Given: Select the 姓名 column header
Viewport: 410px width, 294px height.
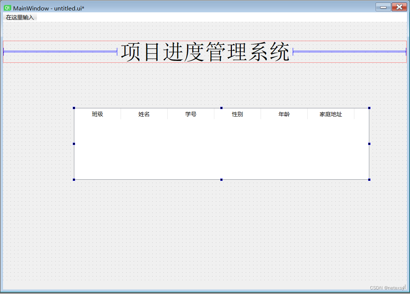Looking at the screenshot, I should (144, 114).
